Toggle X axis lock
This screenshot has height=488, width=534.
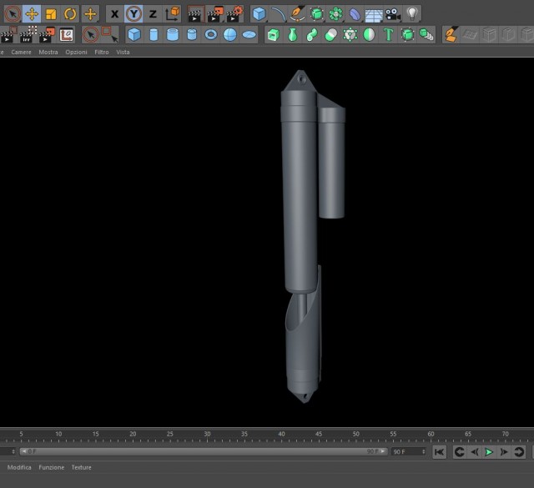[115, 14]
